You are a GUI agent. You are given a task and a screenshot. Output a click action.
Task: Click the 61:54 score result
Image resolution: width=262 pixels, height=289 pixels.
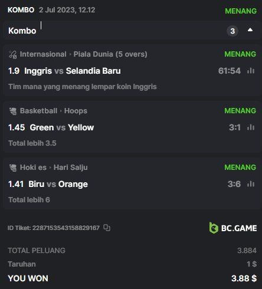click(230, 71)
